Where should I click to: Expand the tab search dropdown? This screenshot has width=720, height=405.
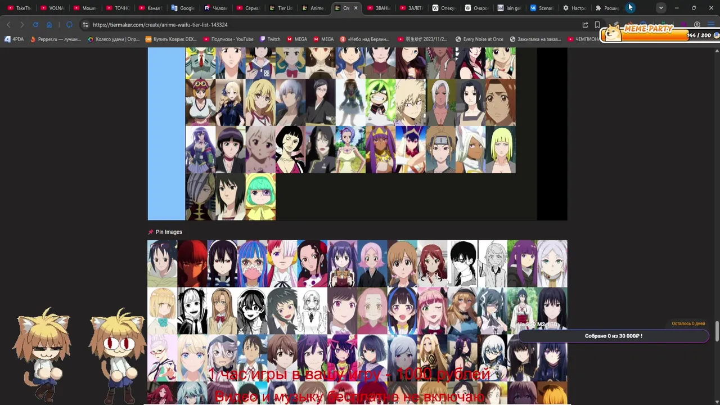(x=661, y=8)
